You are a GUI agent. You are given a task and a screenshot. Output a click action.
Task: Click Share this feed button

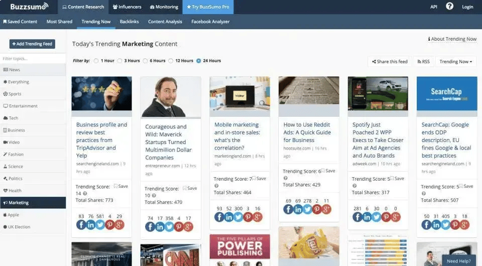(x=390, y=61)
